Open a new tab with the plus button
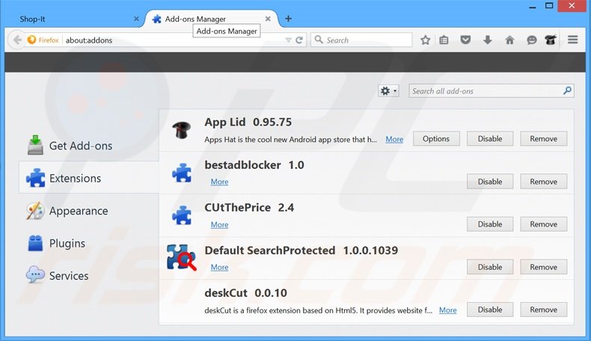Image resolution: width=591 pixels, height=341 pixels. point(288,19)
